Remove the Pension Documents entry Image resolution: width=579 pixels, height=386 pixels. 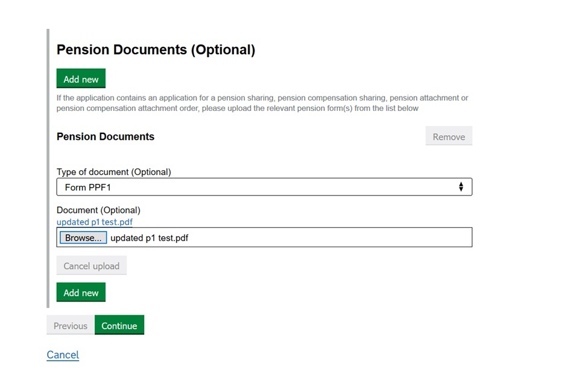(448, 136)
